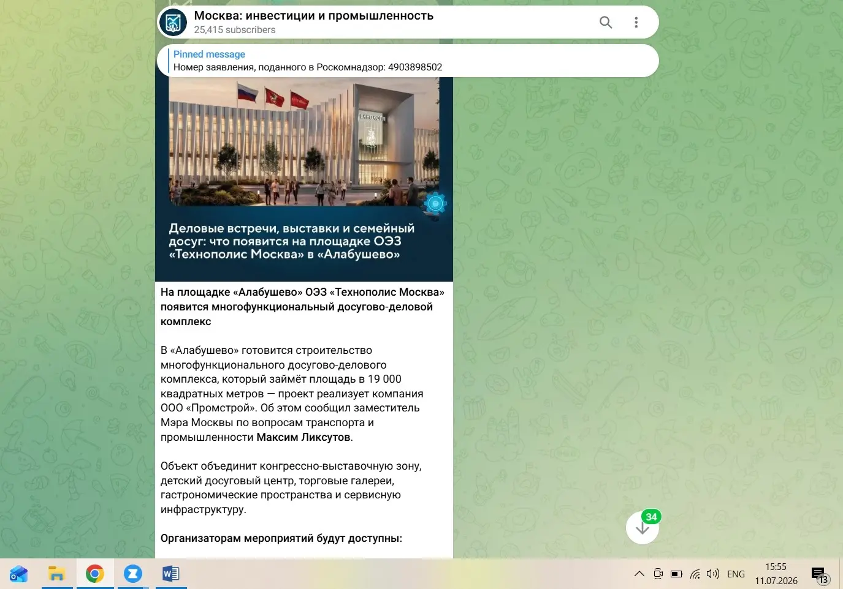The height and width of the screenshot is (589, 843).
Task: Click the 25,415 subscribers count
Action: coord(235,30)
